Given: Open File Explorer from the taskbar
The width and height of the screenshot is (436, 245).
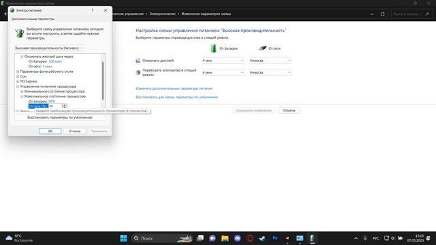Looking at the screenshot, I should pyautogui.click(x=225, y=238).
